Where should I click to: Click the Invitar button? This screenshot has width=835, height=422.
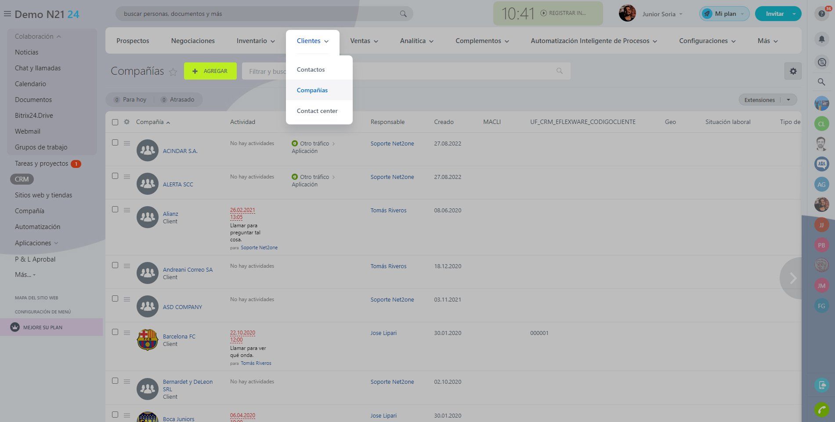tap(774, 14)
